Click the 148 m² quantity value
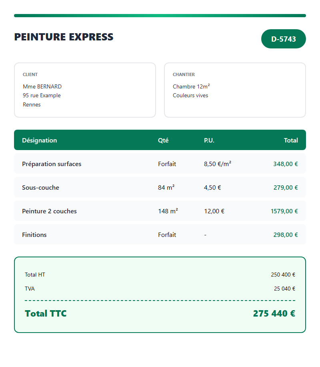 tap(168, 211)
